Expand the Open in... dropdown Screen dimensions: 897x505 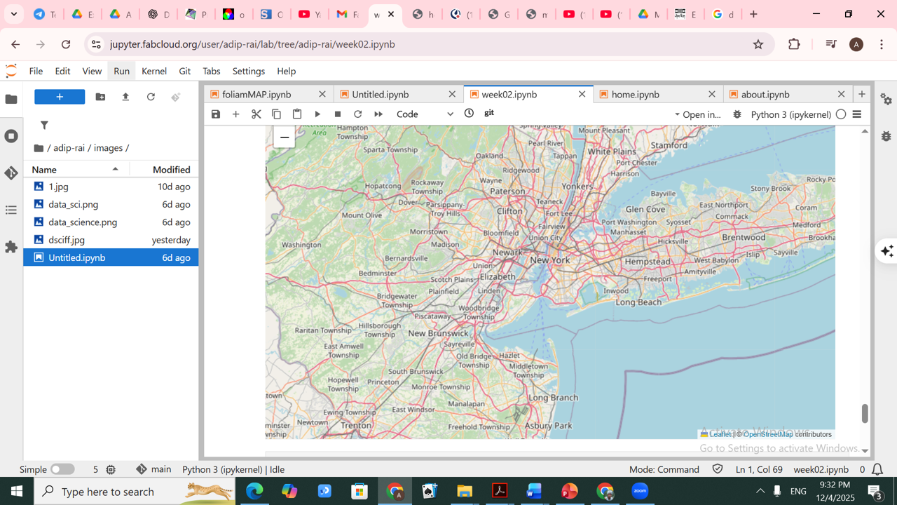697,114
